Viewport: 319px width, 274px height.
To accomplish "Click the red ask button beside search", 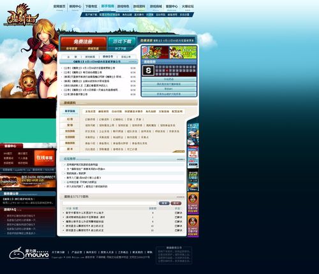I will point(176,203).
